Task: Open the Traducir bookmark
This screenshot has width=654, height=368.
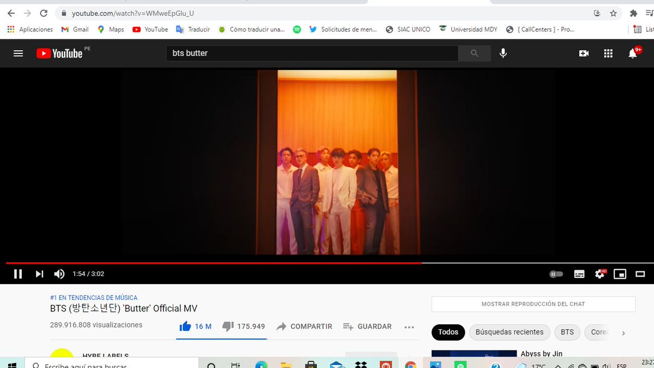Action: [193, 29]
